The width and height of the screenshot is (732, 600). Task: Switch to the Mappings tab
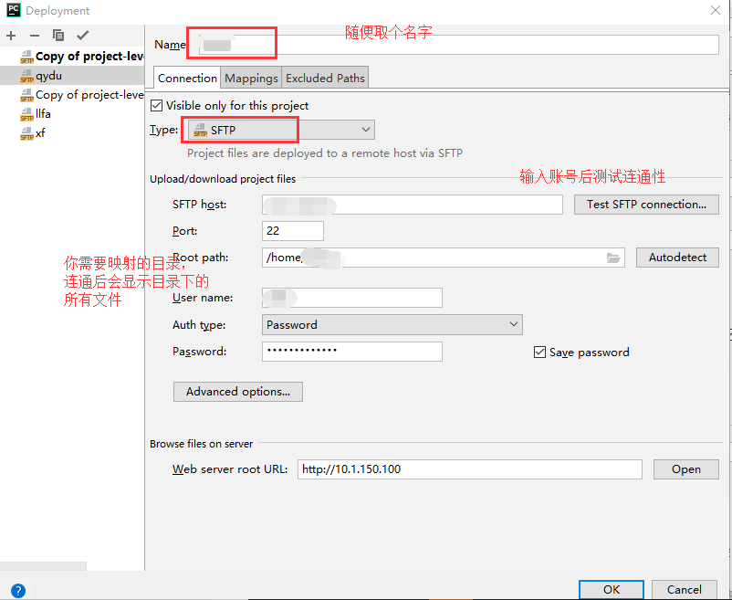point(251,78)
